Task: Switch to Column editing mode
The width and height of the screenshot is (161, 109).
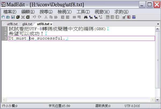Action: [x=129, y=17]
